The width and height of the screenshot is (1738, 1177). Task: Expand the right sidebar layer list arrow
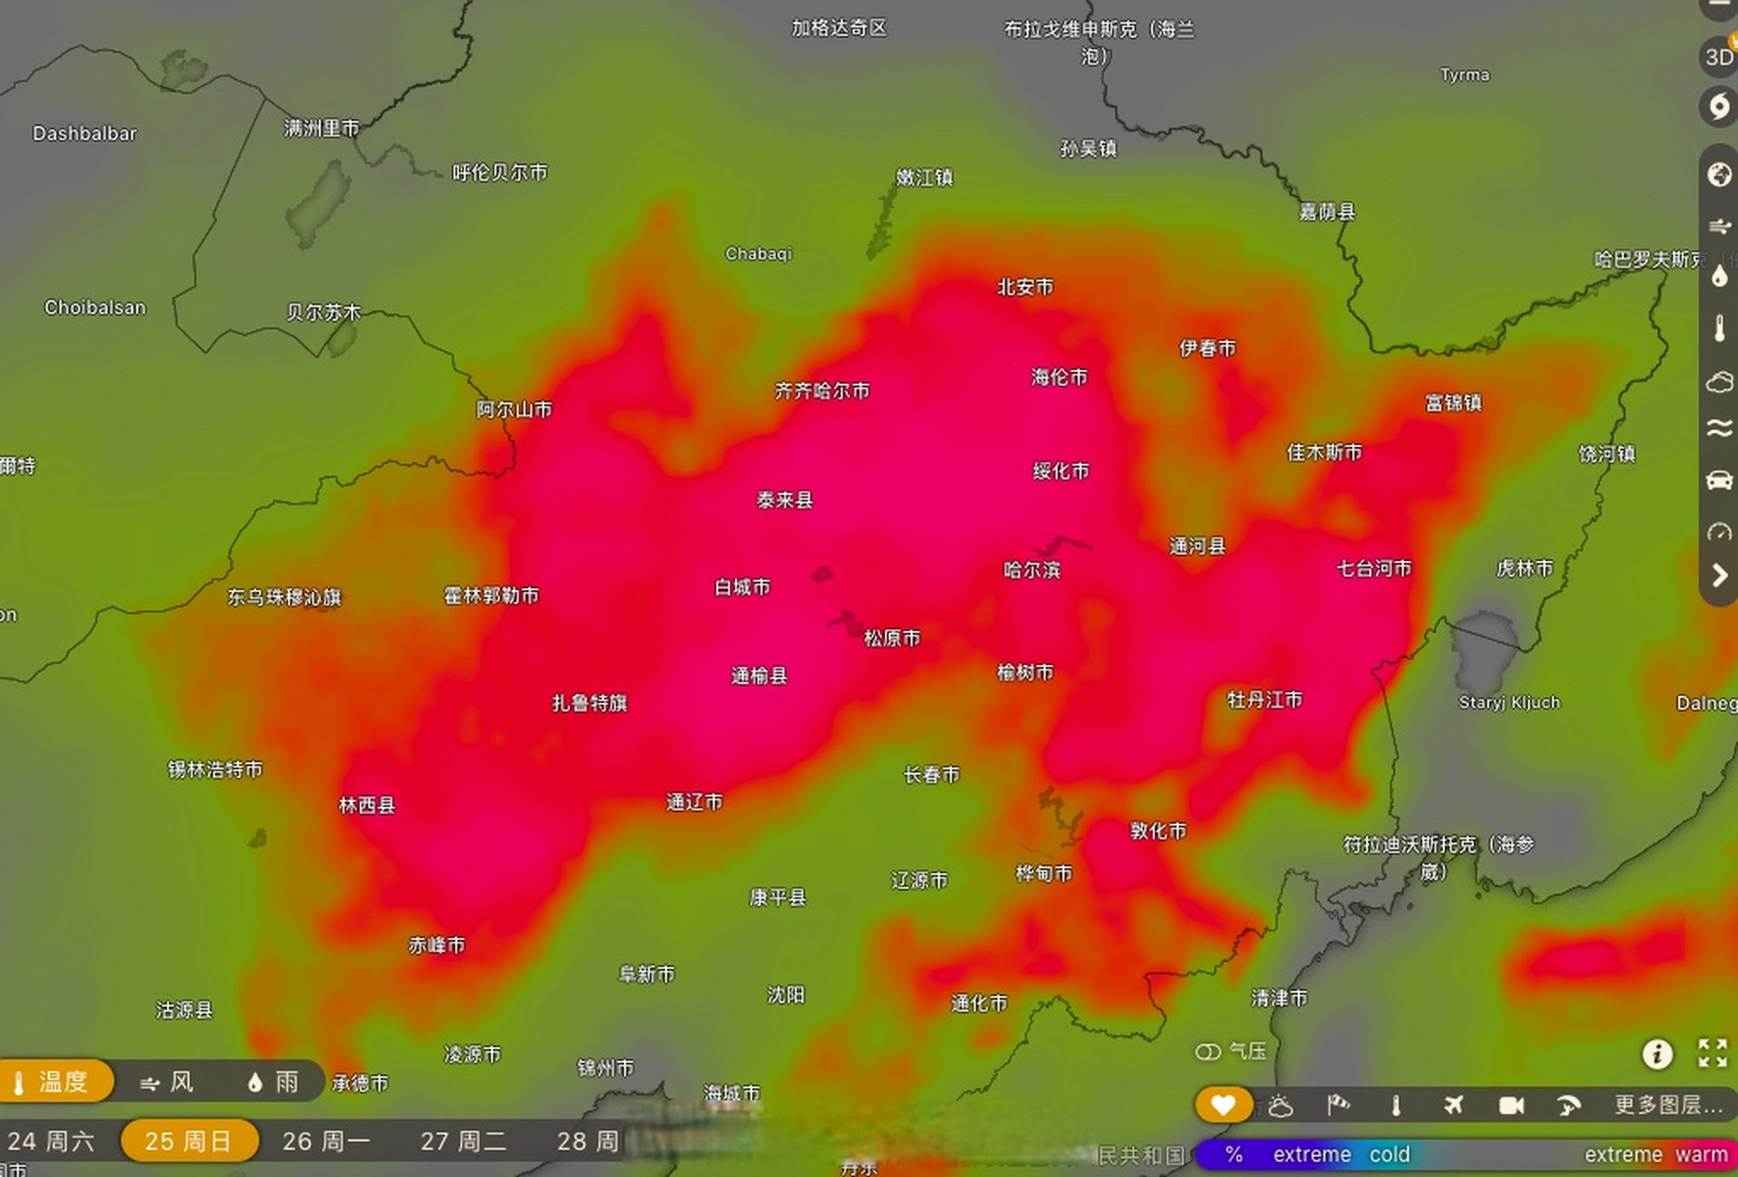coord(1719,577)
